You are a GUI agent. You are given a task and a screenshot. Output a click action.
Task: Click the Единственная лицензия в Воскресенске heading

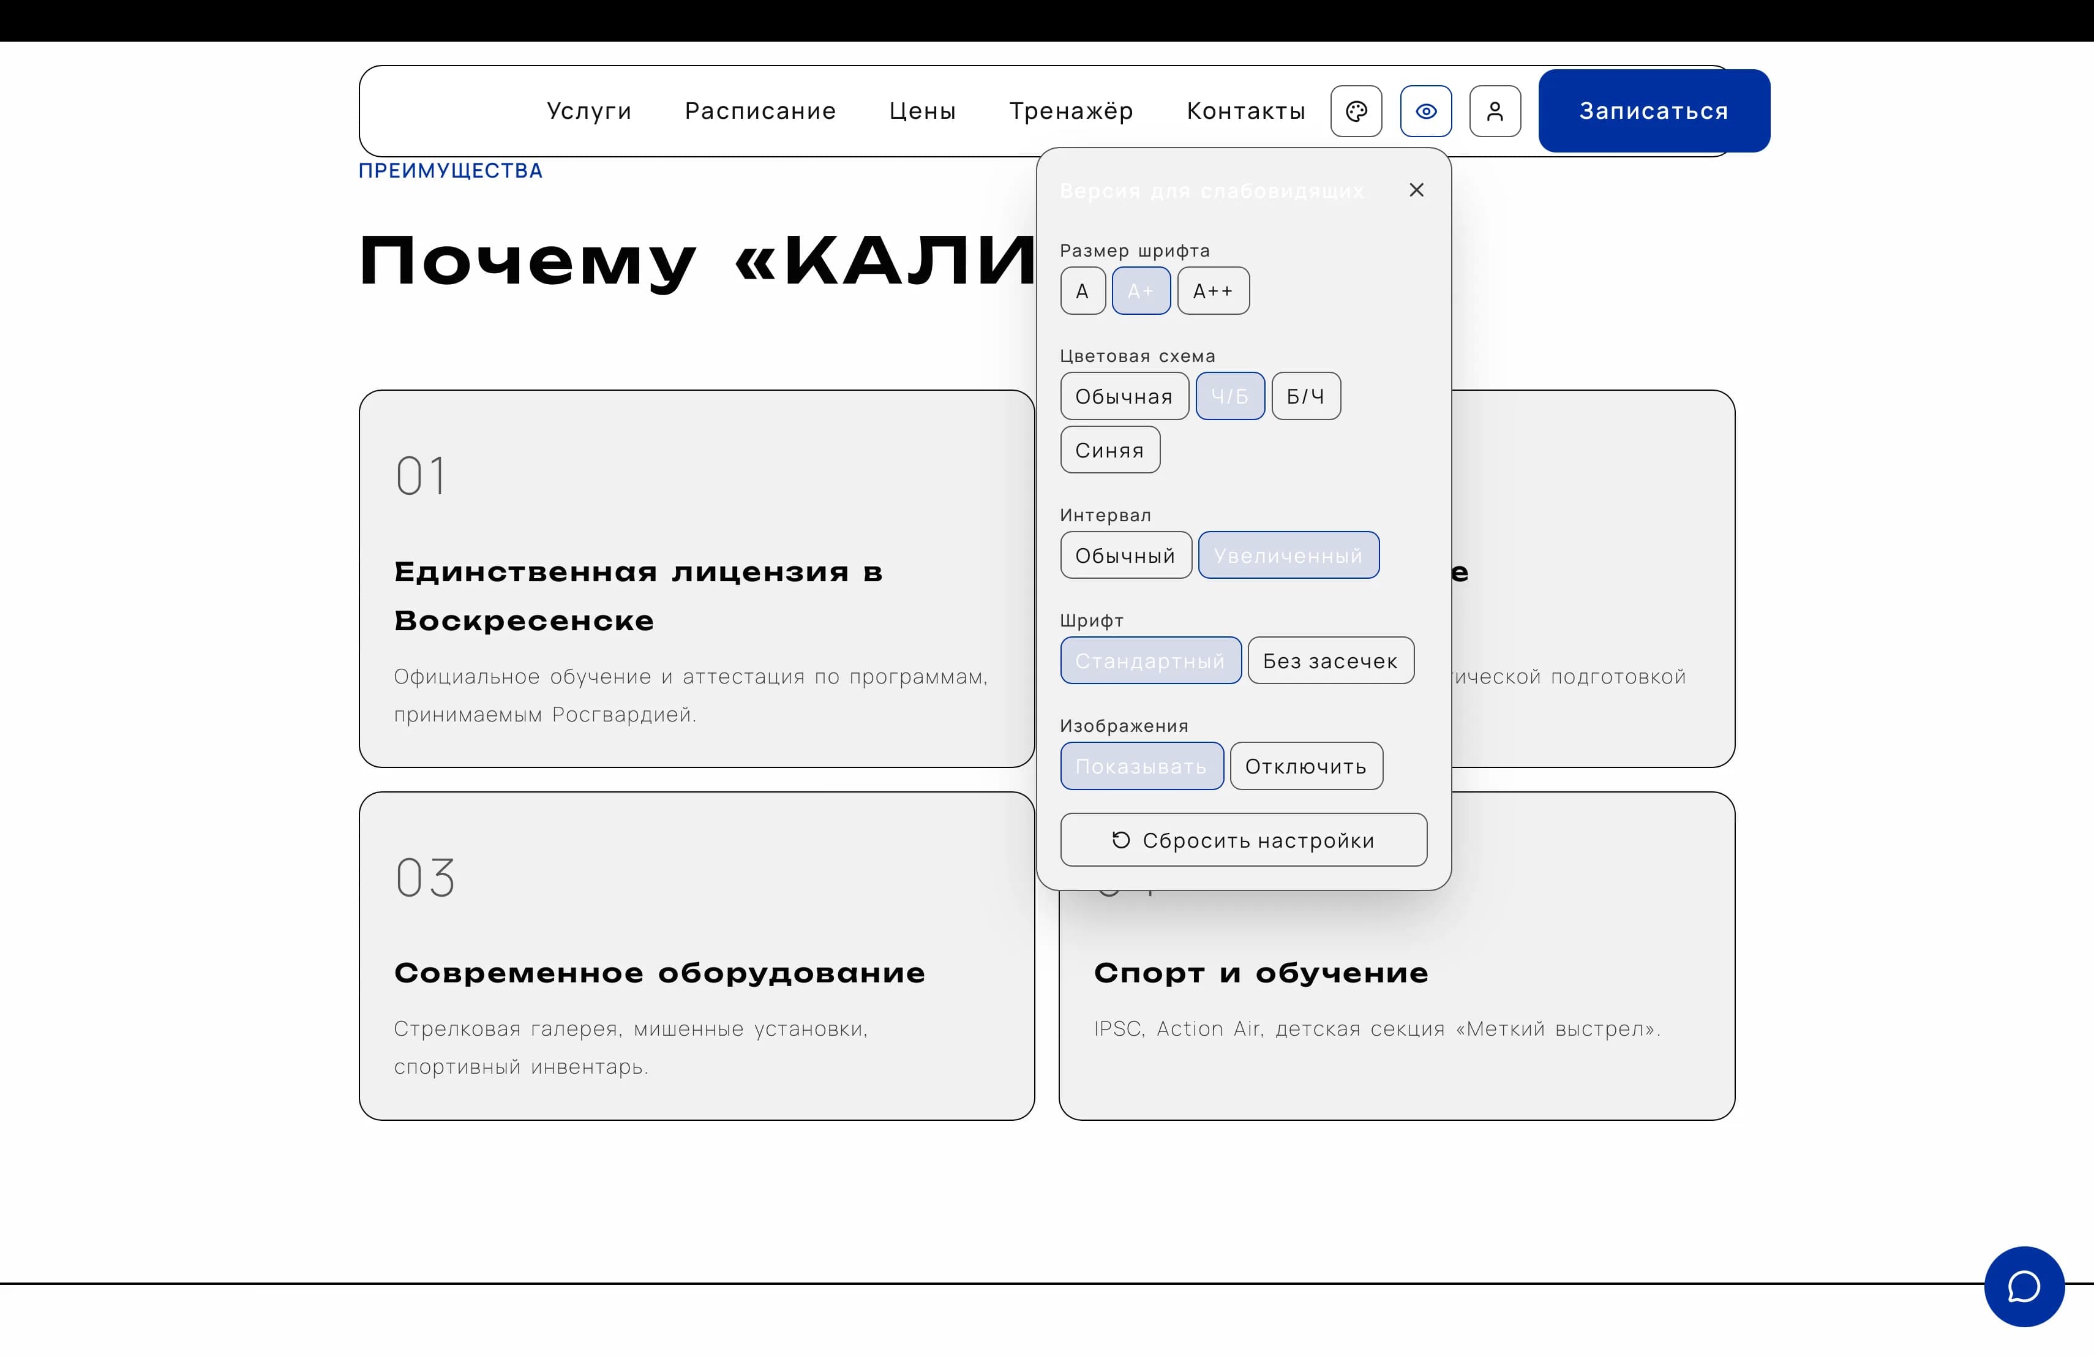click(638, 596)
